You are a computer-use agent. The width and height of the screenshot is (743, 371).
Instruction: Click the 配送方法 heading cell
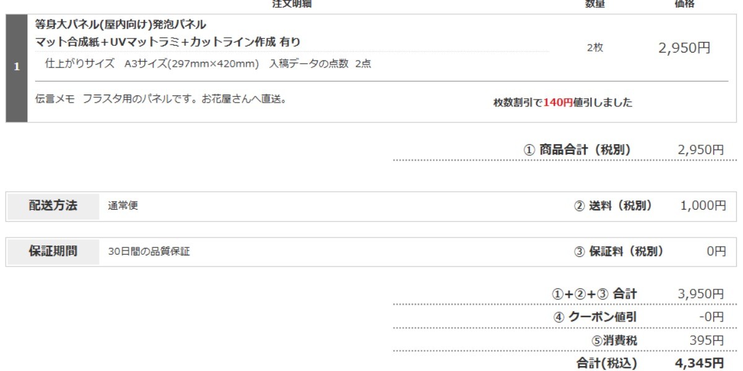pyautogui.click(x=53, y=207)
